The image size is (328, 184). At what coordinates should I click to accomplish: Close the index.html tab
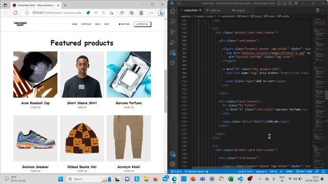200,10
